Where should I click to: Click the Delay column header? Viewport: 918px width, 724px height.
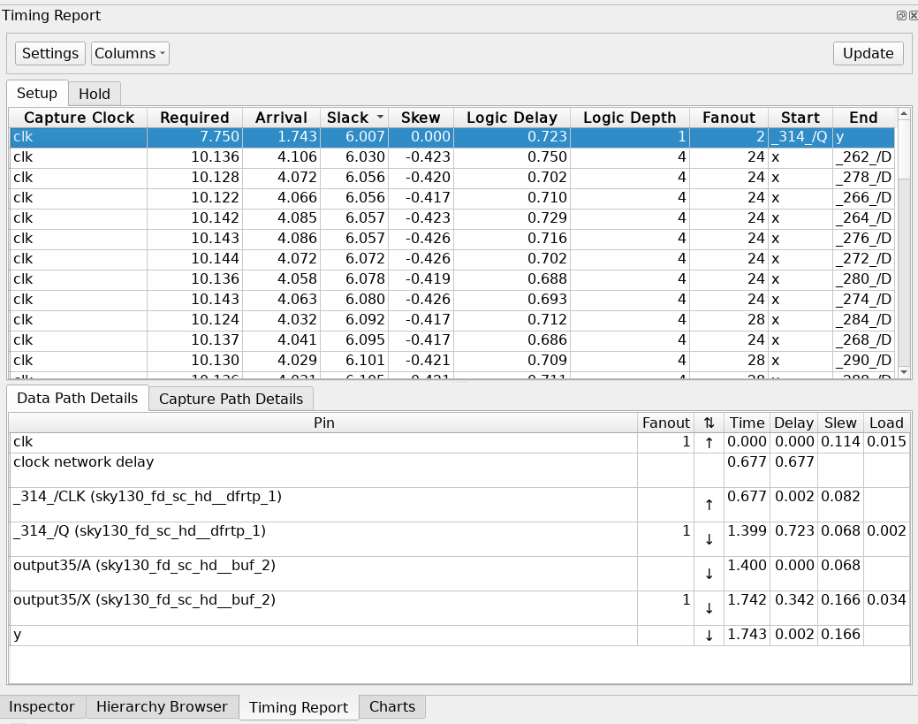[793, 423]
